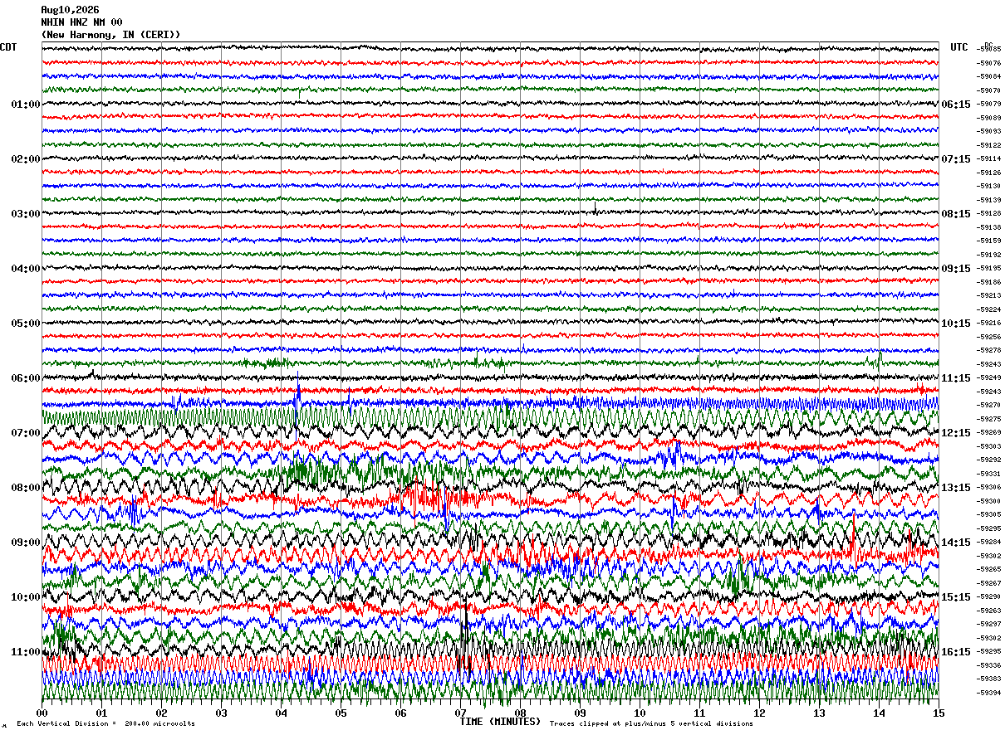Click the 01 minute tick label
Image resolution: width=1005 pixels, height=735 pixels.
tap(101, 713)
